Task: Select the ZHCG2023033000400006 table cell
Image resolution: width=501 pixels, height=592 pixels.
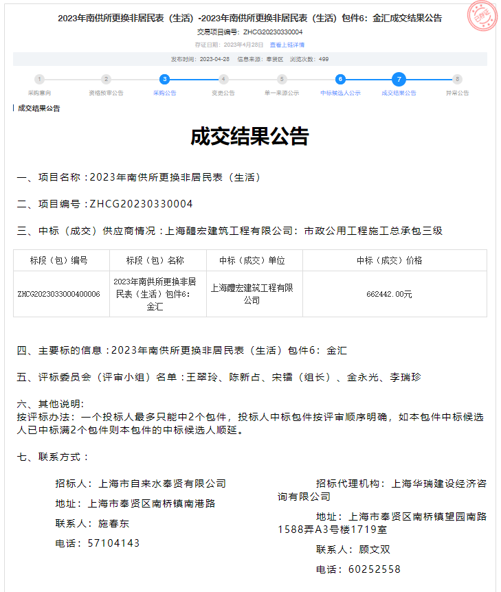Action: (59, 294)
